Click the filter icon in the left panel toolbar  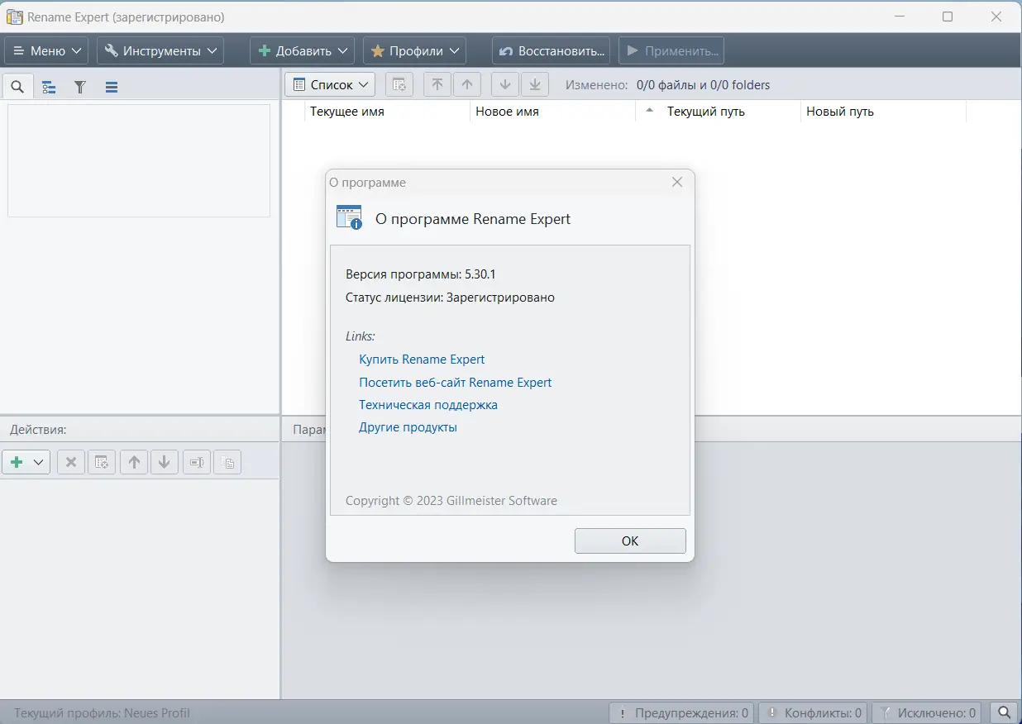tap(80, 86)
